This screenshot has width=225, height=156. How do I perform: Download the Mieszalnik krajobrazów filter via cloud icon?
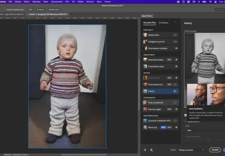[x=176, y=60]
